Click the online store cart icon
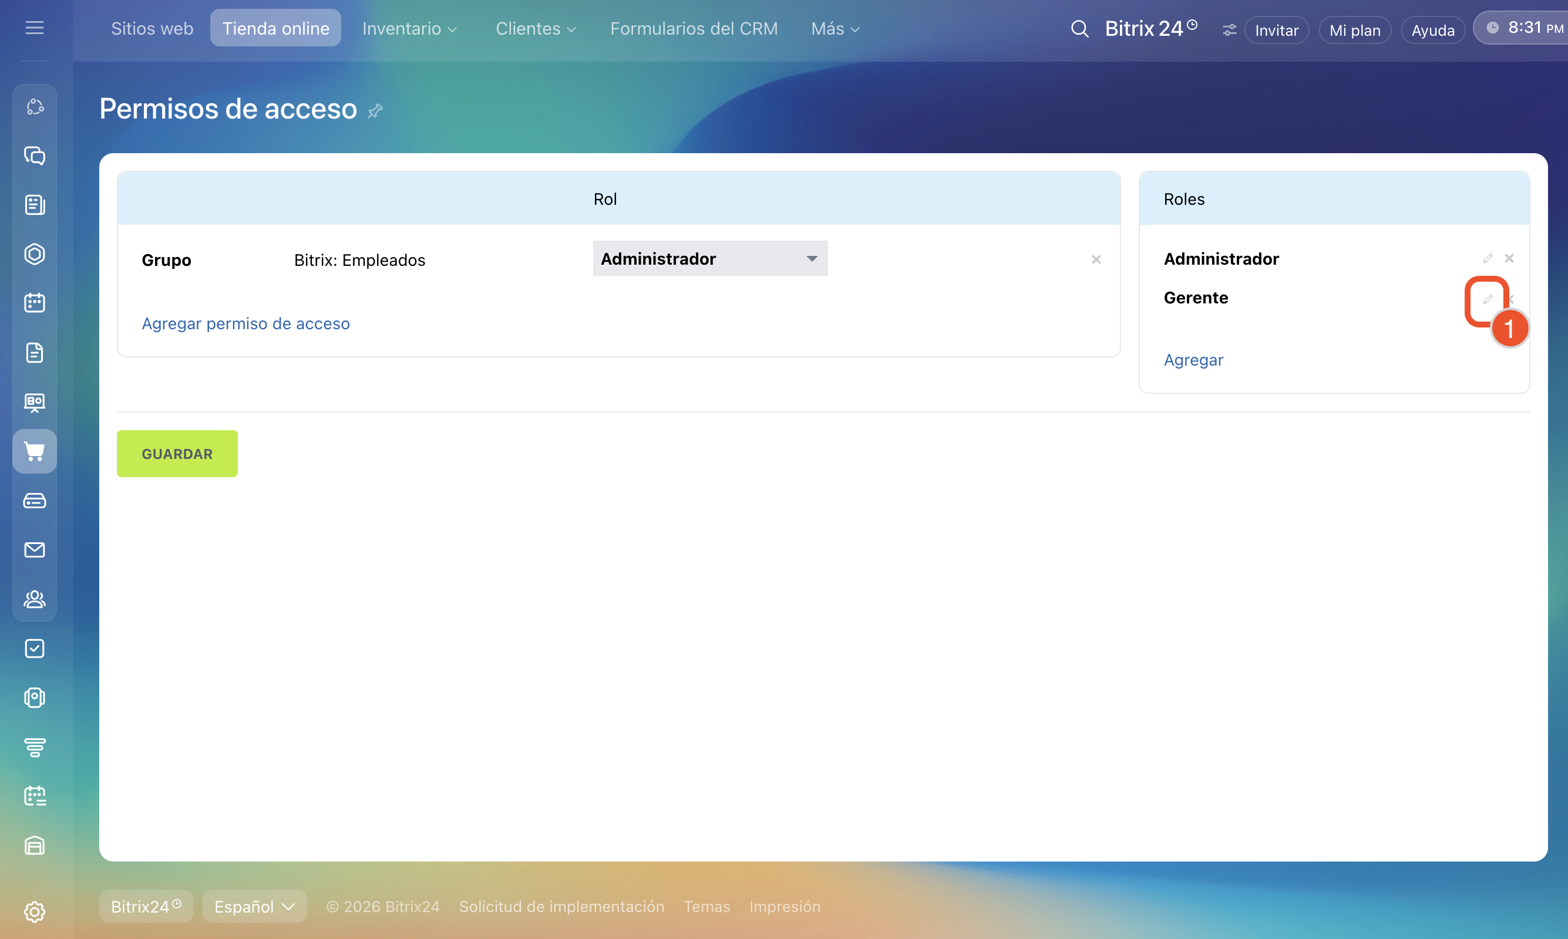 [x=34, y=451]
